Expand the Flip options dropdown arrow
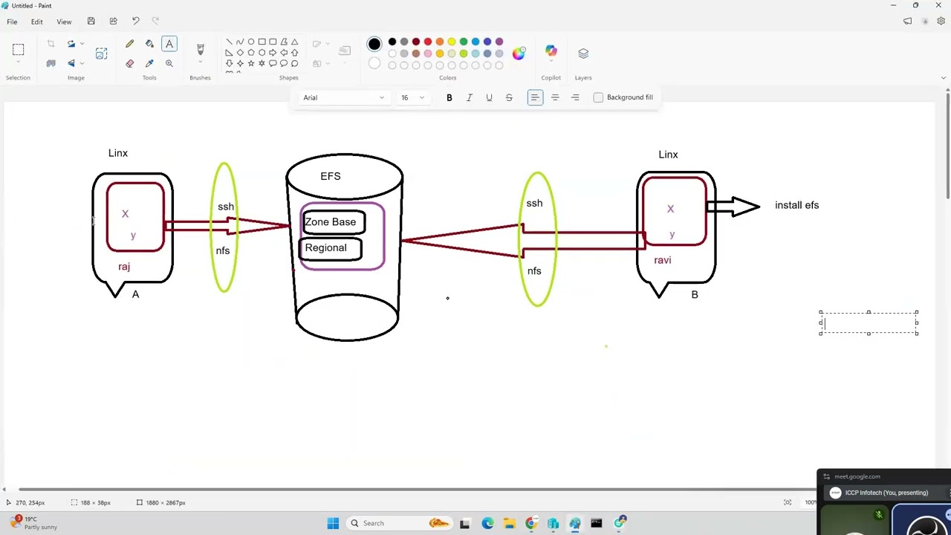This screenshot has height=535, width=951. coord(82,63)
